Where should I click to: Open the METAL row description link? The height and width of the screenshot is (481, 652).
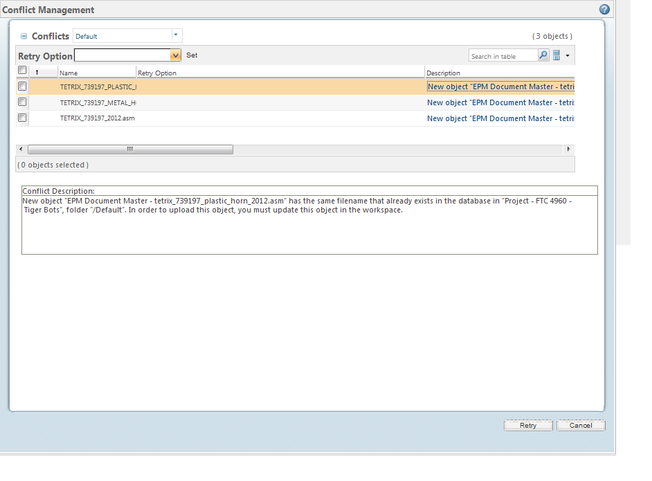(500, 102)
